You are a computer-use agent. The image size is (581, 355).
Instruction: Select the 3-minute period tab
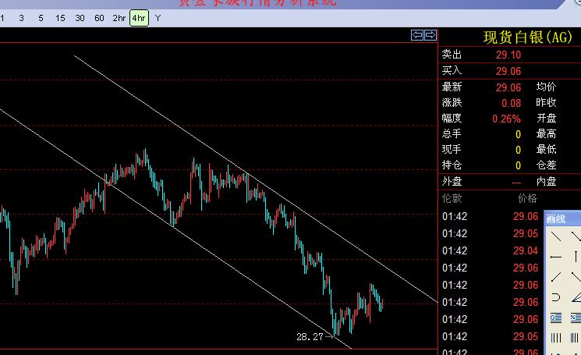click(x=22, y=18)
